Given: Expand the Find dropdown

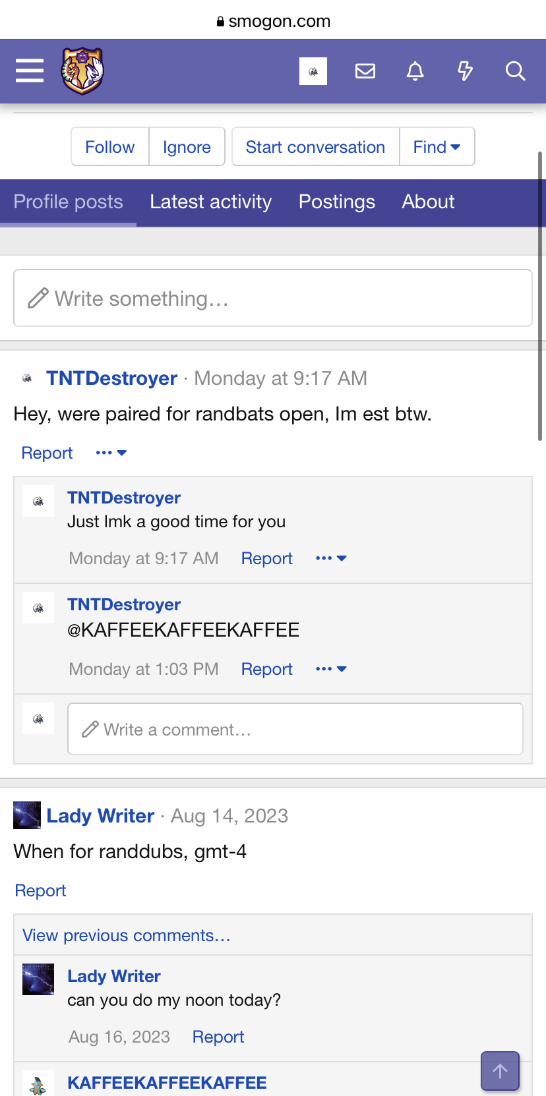Looking at the screenshot, I should coord(437,147).
